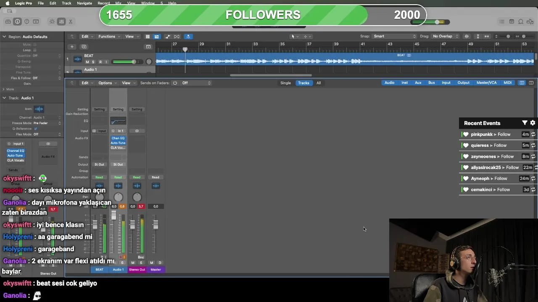The image size is (538, 302).
Task: Toggle the Mixer sliders icon
Action: click(x=61, y=21)
